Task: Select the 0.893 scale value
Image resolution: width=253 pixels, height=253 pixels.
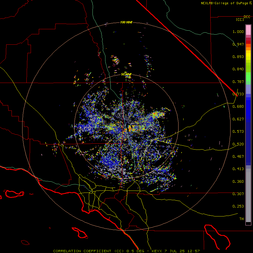Action: click(238, 57)
